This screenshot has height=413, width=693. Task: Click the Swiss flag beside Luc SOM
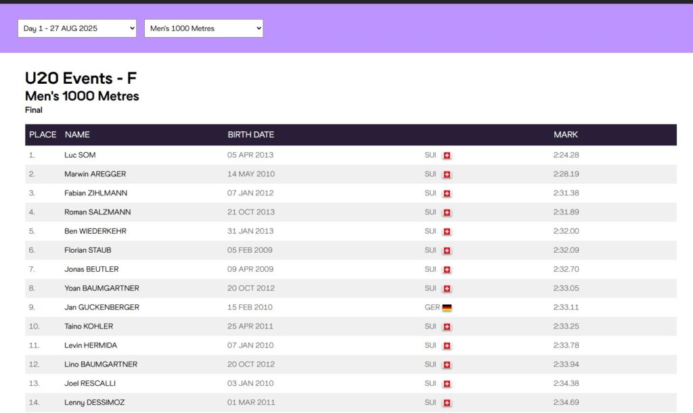447,155
